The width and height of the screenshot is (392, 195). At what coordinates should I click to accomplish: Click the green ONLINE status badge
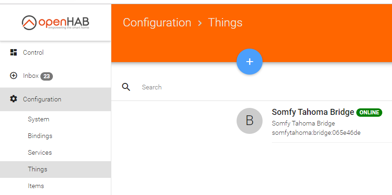click(369, 113)
